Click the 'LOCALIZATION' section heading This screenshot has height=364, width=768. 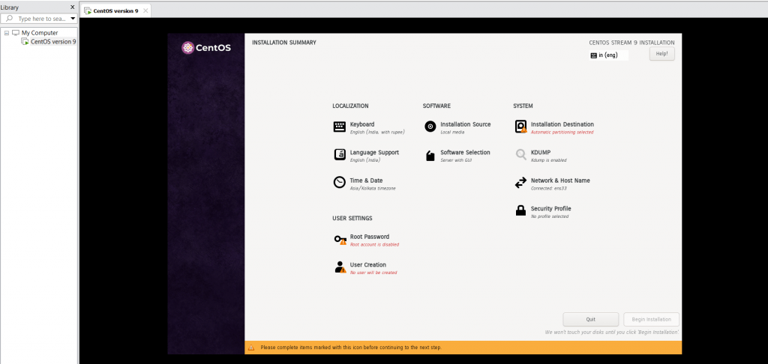tap(350, 106)
